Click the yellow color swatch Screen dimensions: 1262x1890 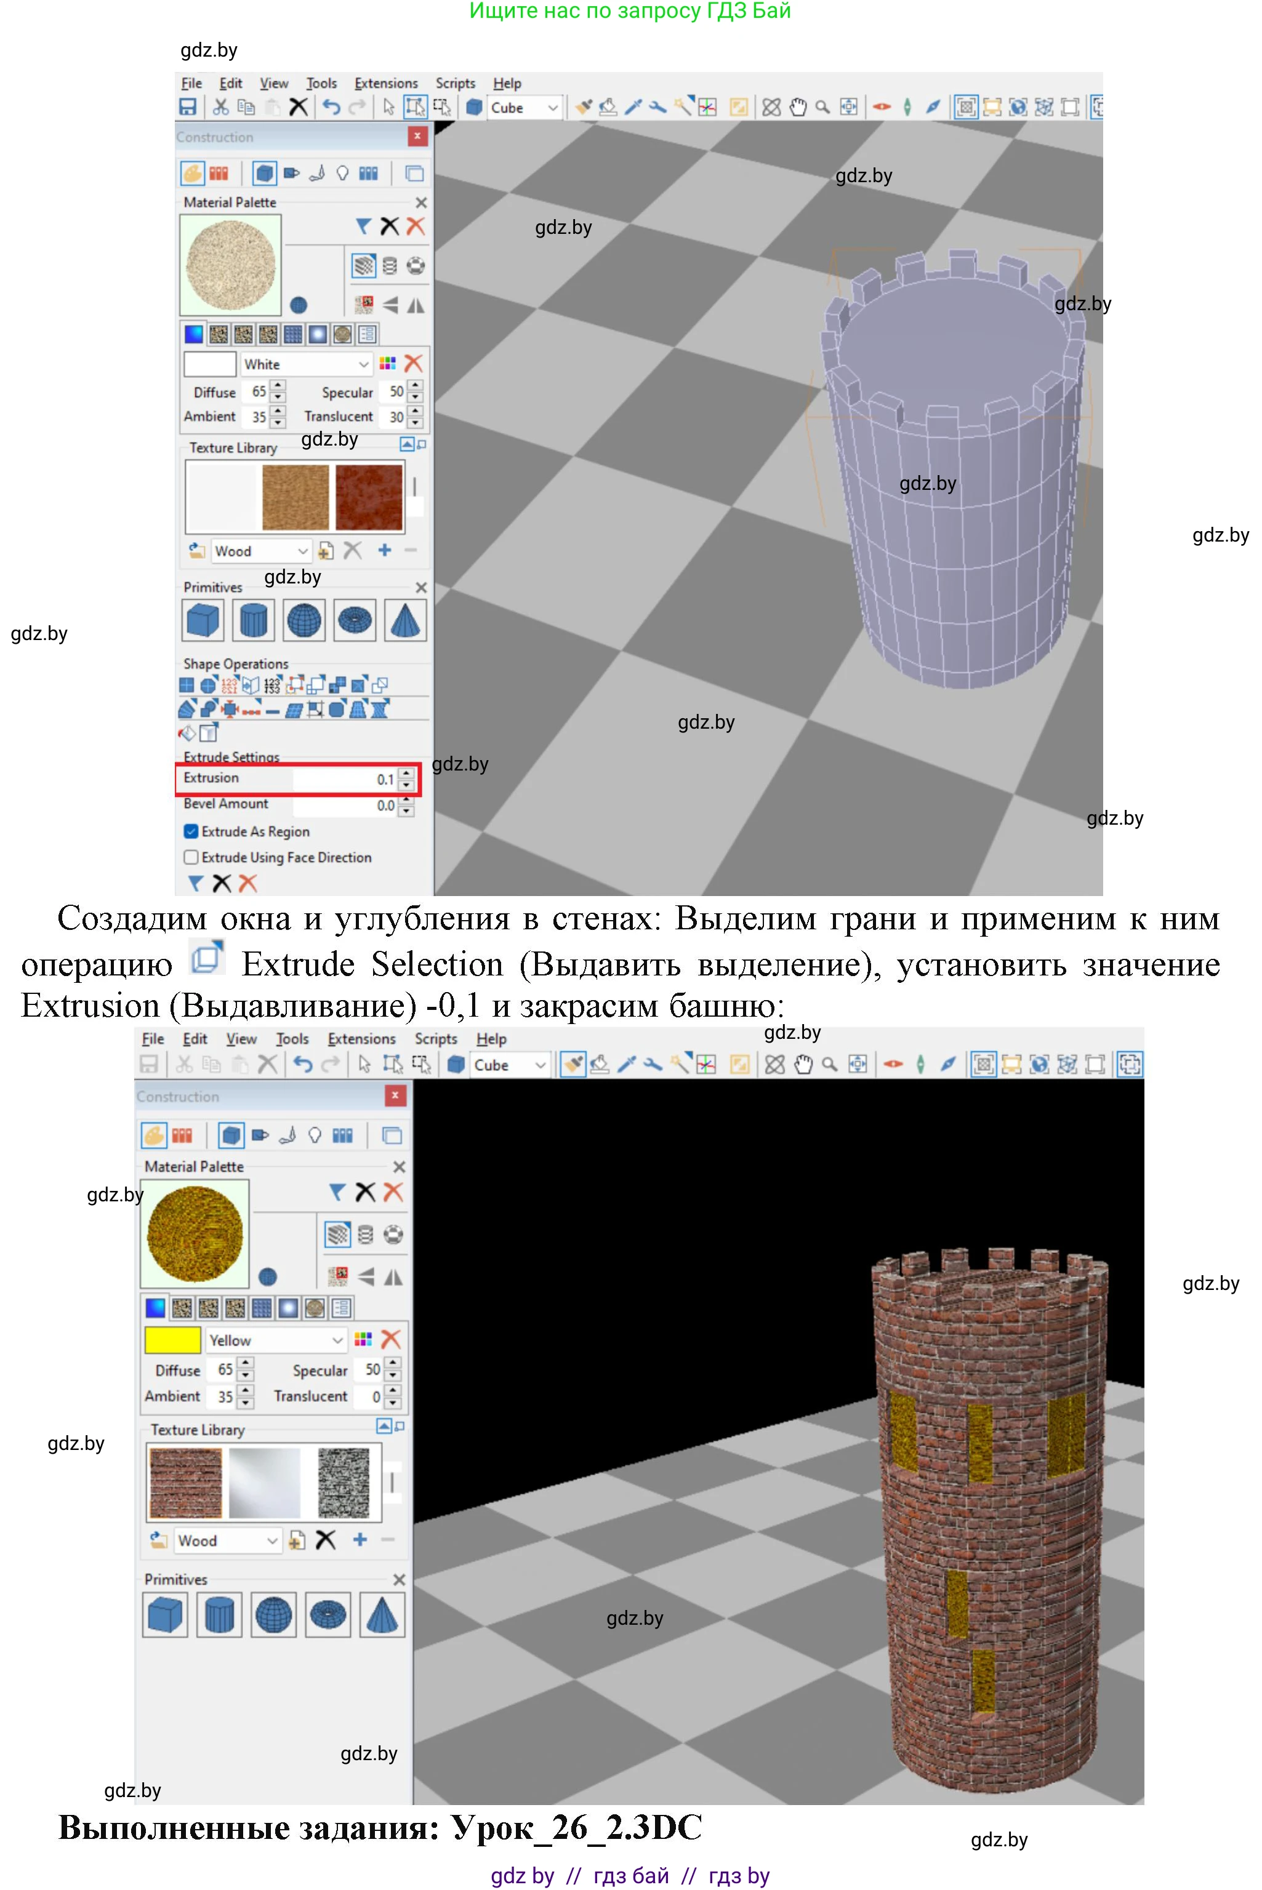coord(172,1340)
